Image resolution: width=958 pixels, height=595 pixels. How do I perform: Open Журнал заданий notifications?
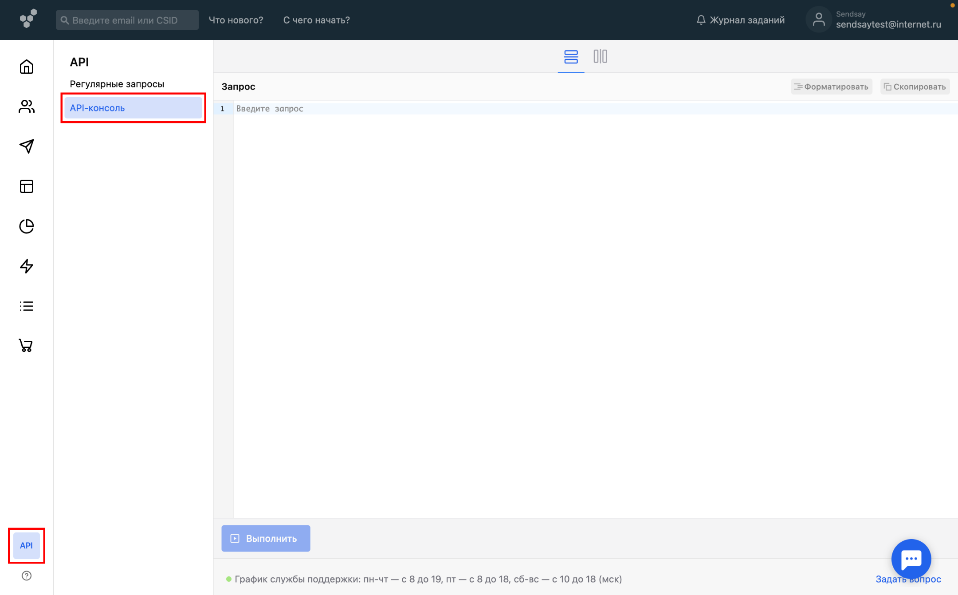tap(741, 20)
